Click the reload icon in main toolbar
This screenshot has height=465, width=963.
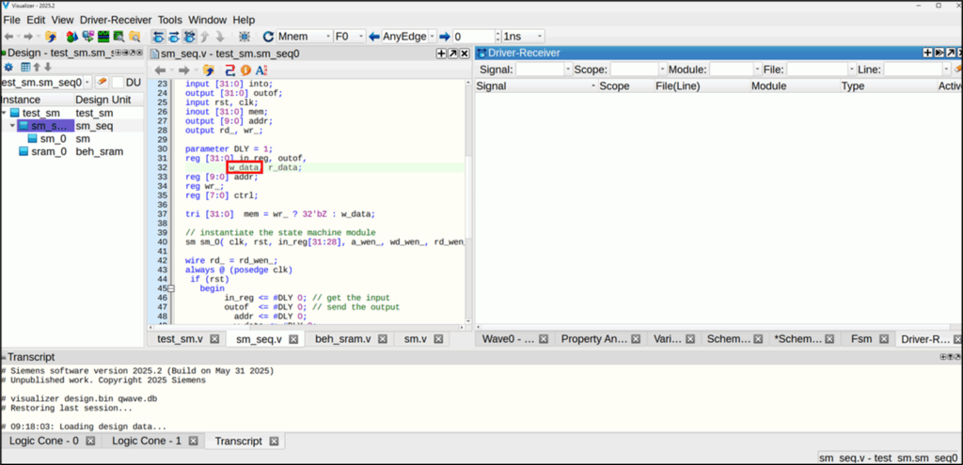click(x=268, y=37)
